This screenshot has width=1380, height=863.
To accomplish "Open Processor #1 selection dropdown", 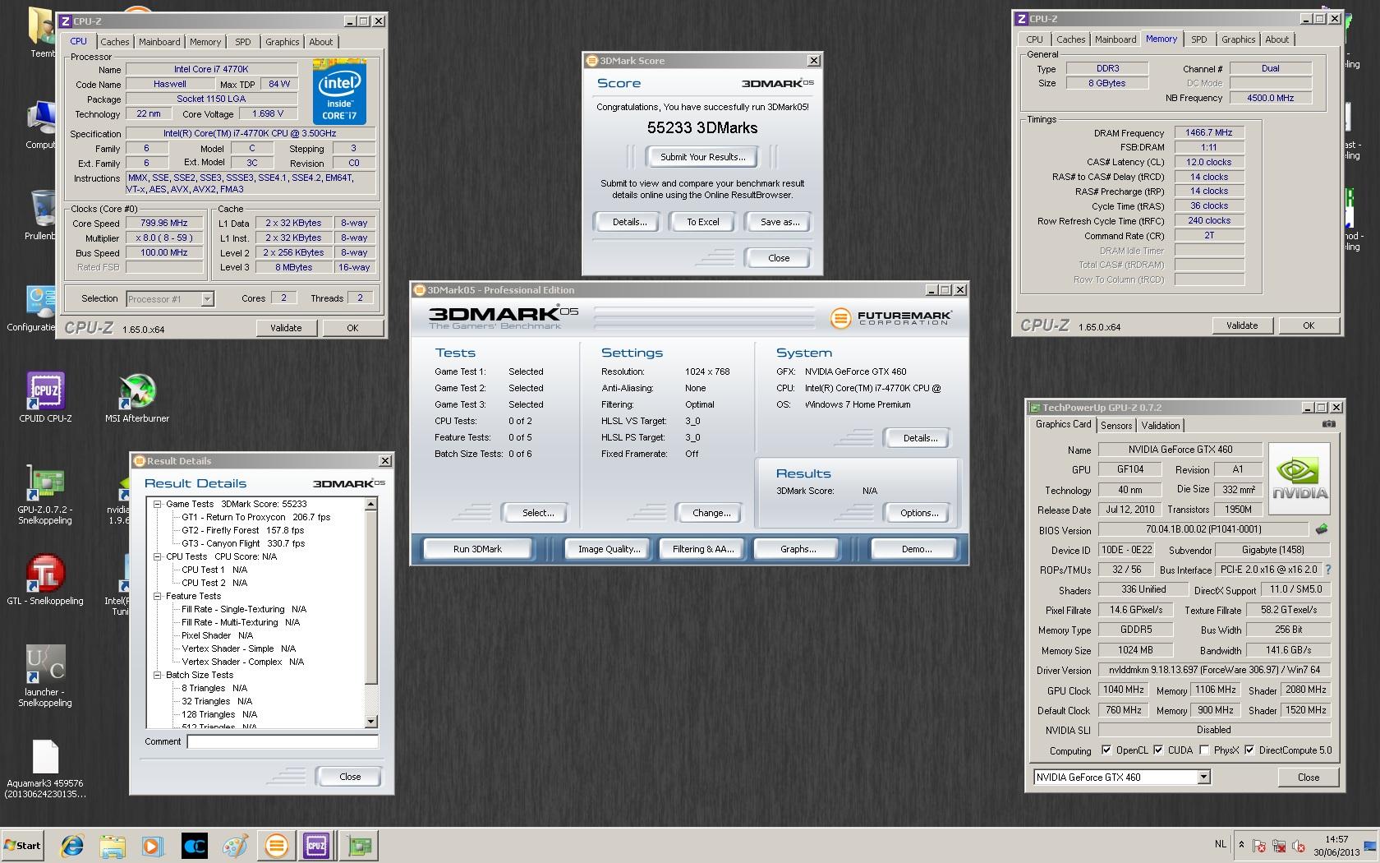I will point(207,299).
